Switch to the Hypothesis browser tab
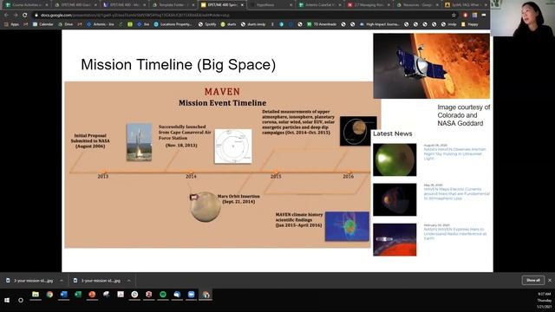 [271, 5]
